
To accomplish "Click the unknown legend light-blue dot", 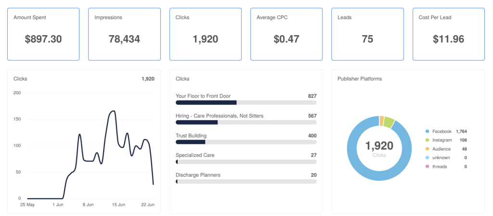I will coord(427,158).
